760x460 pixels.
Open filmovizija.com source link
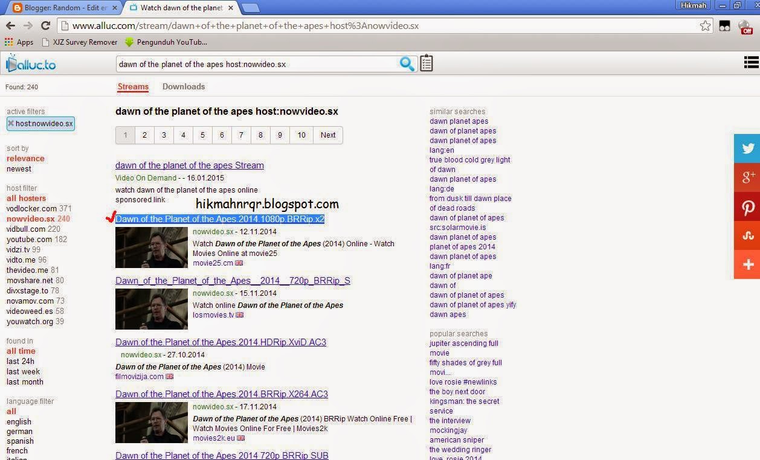click(x=140, y=377)
